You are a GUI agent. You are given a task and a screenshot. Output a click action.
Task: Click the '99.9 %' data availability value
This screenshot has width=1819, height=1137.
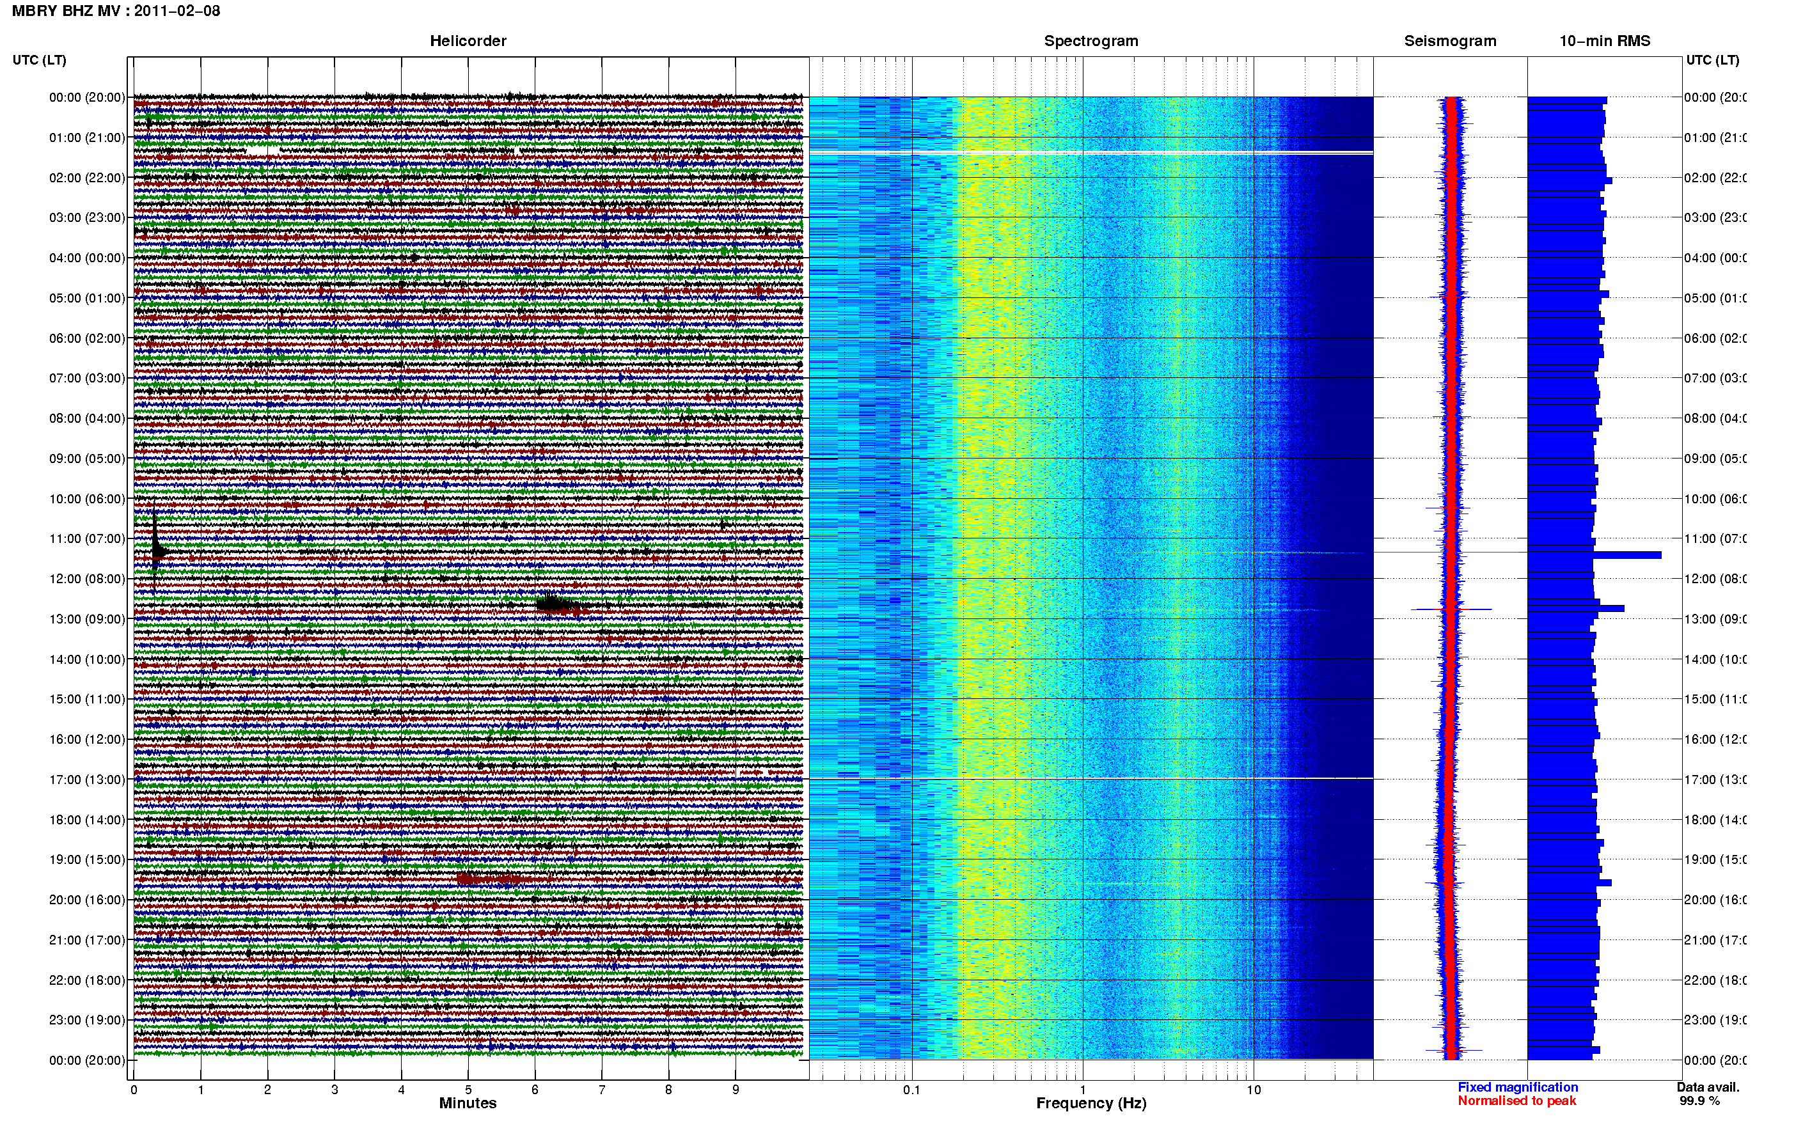(1699, 1101)
